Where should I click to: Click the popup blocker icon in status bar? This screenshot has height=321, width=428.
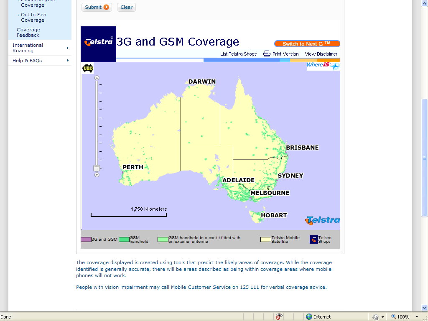tap(279, 317)
